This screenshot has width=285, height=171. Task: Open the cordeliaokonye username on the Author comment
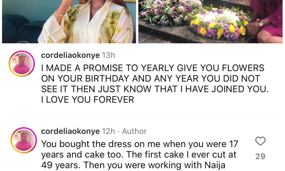pos(71,131)
